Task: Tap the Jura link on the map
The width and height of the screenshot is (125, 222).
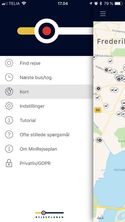Action: click(100, 218)
